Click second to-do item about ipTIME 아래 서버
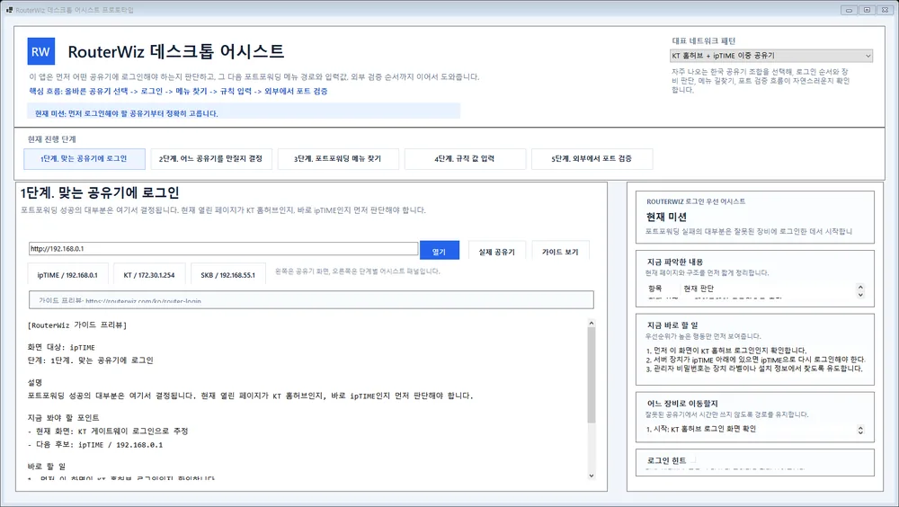 click(755, 360)
